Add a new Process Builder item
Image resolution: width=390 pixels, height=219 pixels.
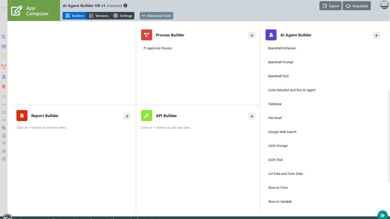point(252,36)
